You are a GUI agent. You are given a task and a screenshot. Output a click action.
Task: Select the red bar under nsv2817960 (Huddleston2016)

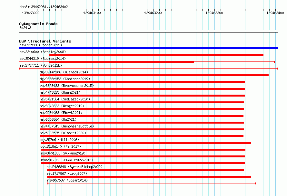tap(143, 163)
